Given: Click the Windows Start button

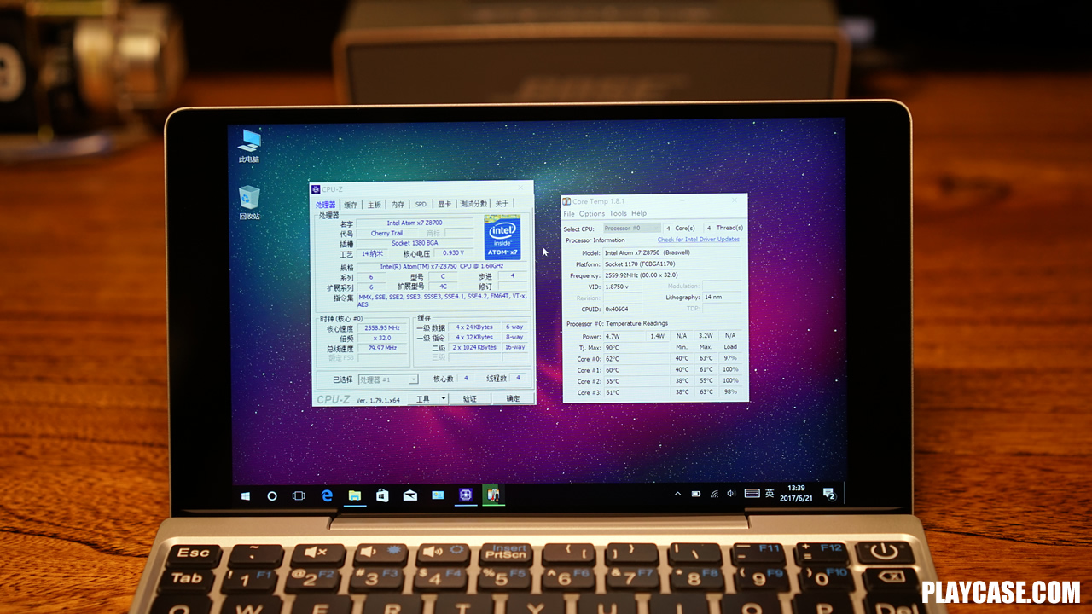Looking at the screenshot, I should pyautogui.click(x=246, y=495).
